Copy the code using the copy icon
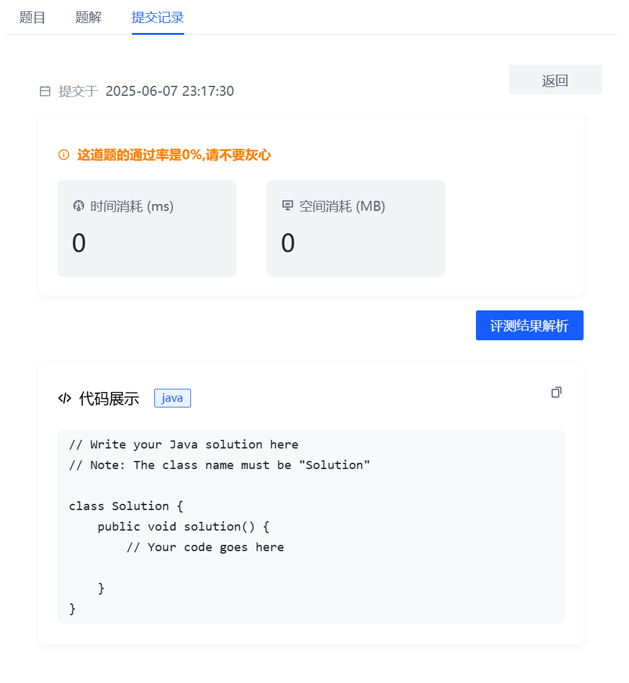 556,392
